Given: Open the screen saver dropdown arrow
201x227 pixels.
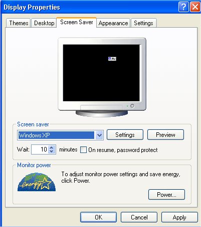Looking at the screenshot, I should 99,135.
